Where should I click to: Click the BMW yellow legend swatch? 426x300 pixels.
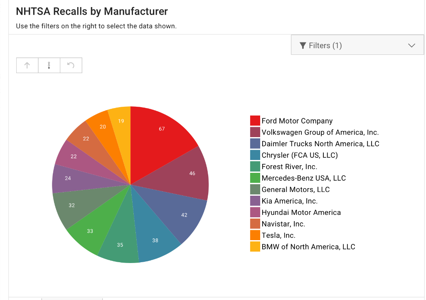[255, 247]
